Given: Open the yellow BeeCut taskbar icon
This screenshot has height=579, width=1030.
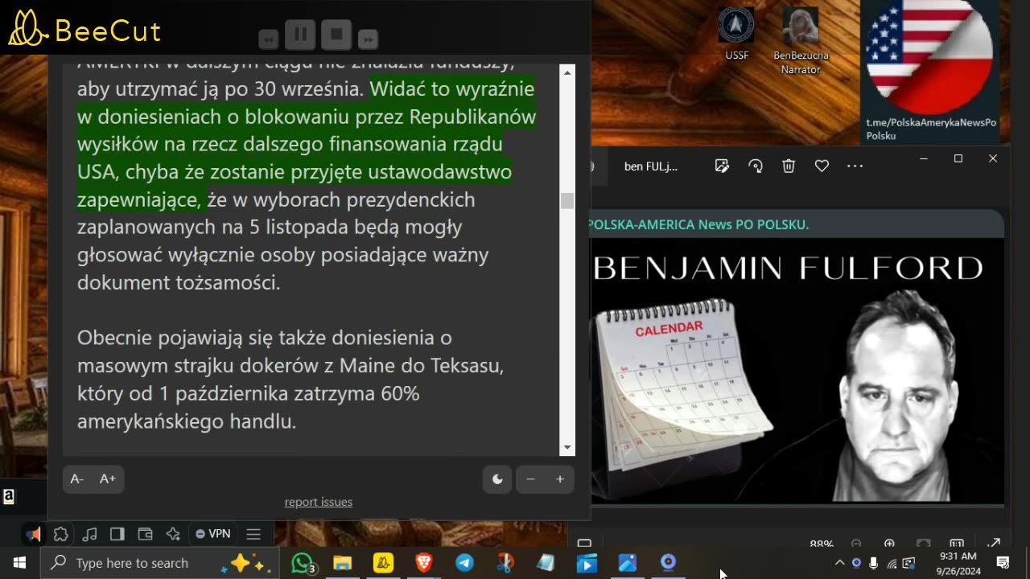Looking at the screenshot, I should coord(383,563).
